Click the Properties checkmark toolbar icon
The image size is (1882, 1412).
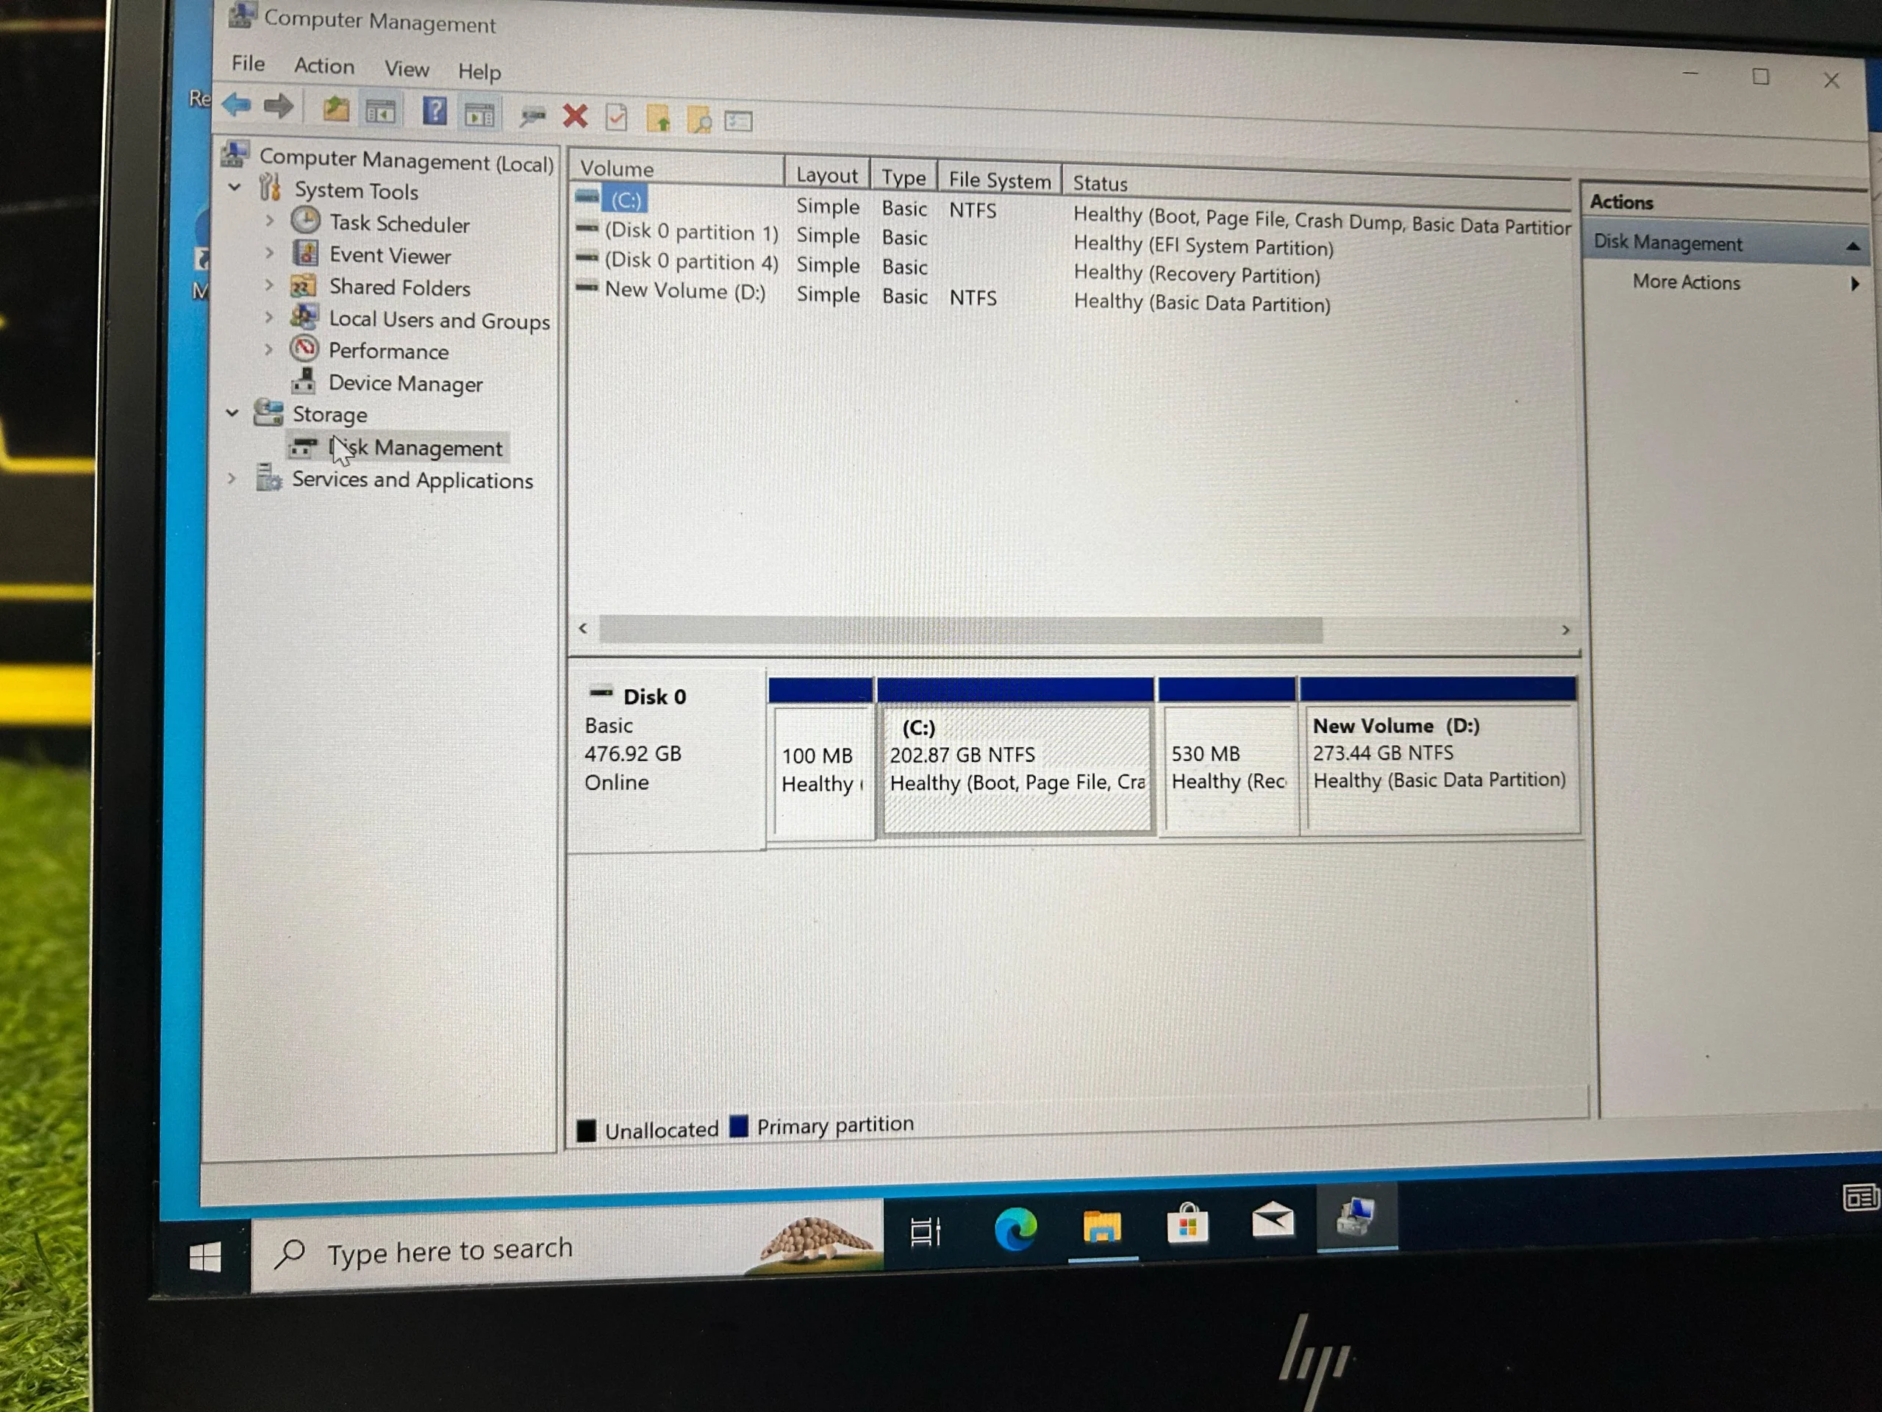(x=616, y=118)
